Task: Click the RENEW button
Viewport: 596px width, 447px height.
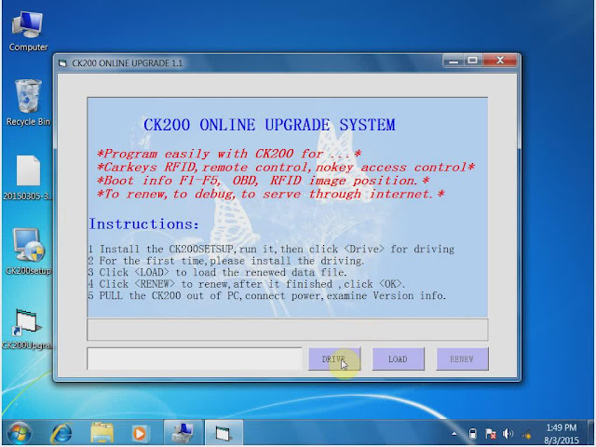Action: (462, 359)
